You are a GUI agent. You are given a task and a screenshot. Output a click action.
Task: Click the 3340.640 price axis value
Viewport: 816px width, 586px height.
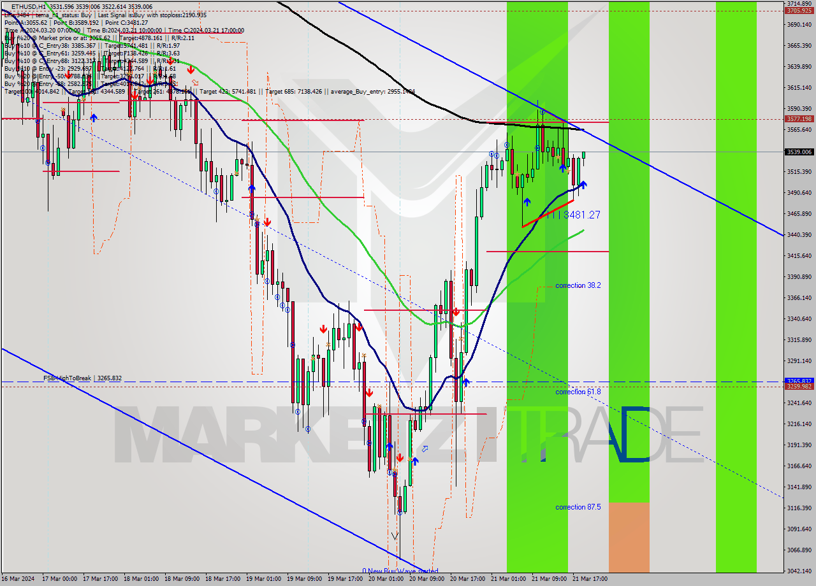coord(799,318)
